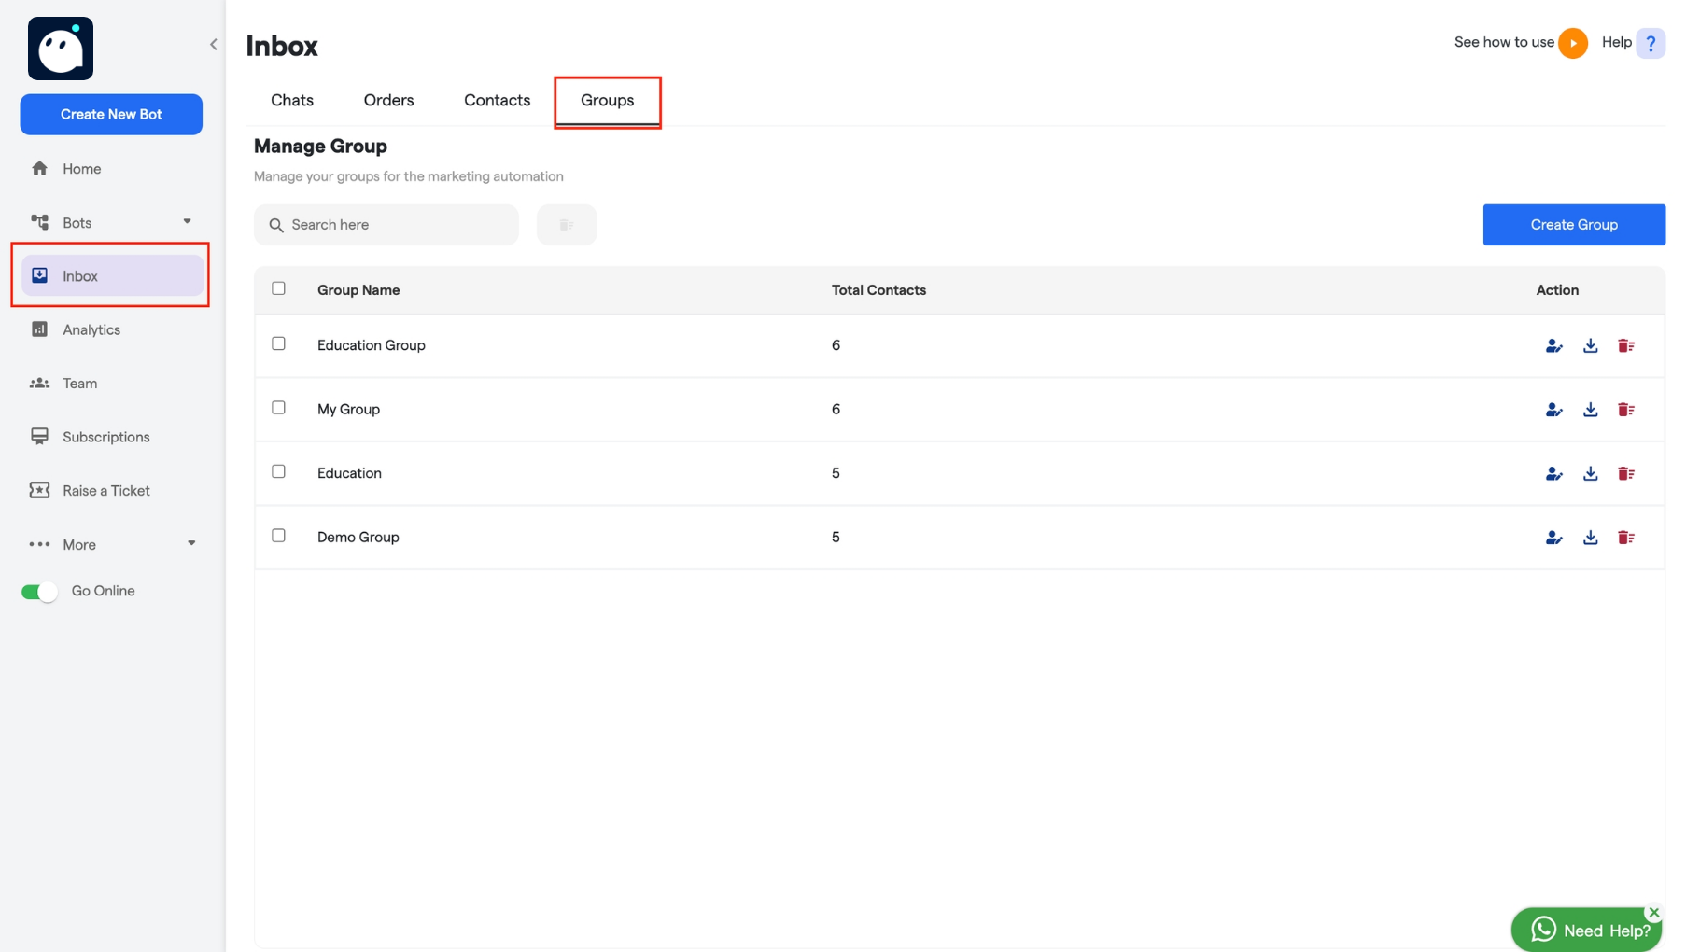This screenshot has width=1686, height=952.
Task: Download Education Group contacts
Action: (x=1591, y=346)
